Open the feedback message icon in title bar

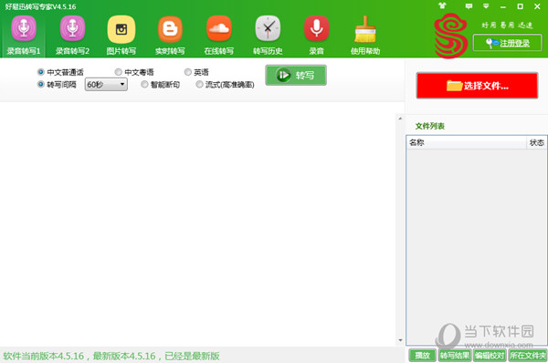(x=469, y=6)
